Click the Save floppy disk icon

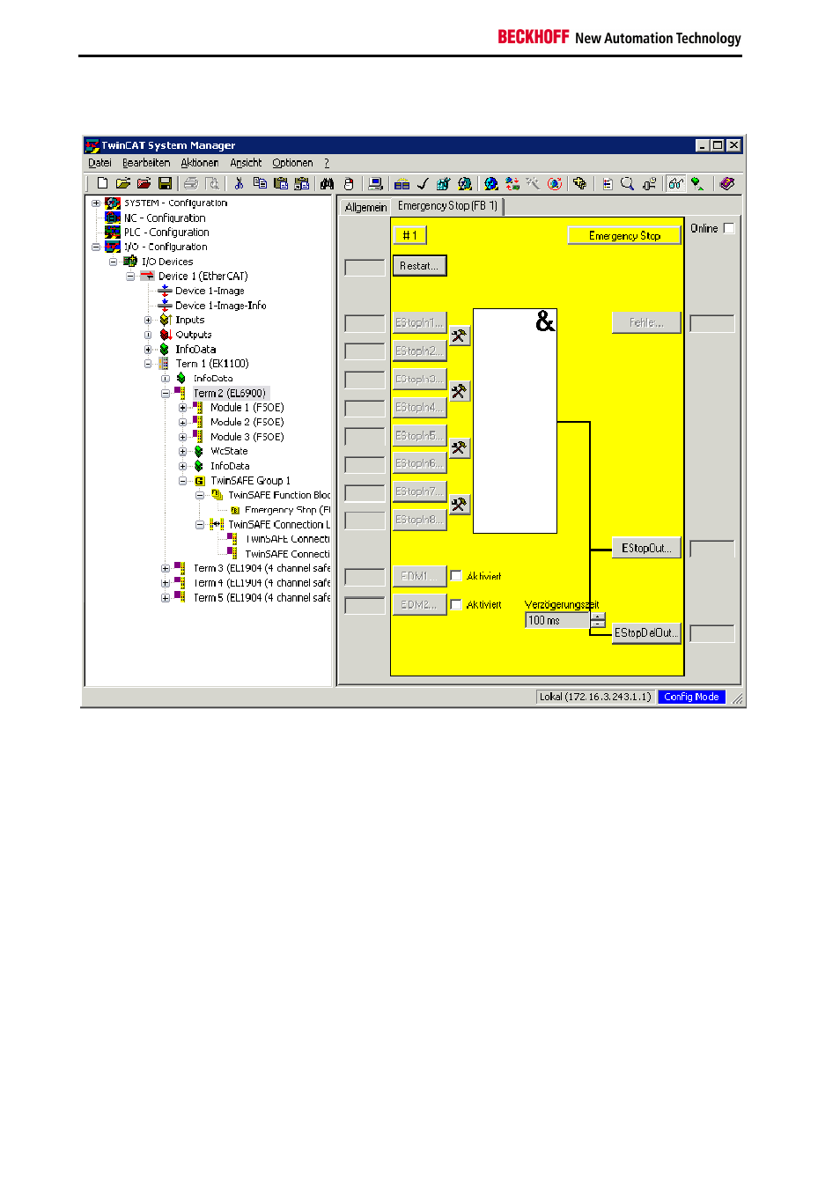click(165, 183)
